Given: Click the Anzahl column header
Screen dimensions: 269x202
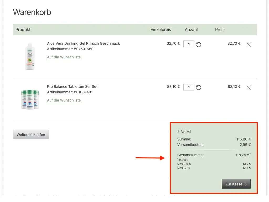Looking at the screenshot, I should [x=191, y=29].
